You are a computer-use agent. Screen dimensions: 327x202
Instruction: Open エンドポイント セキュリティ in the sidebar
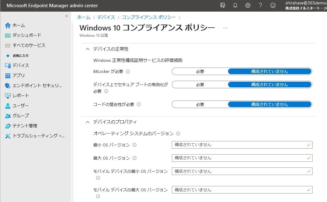37,86
